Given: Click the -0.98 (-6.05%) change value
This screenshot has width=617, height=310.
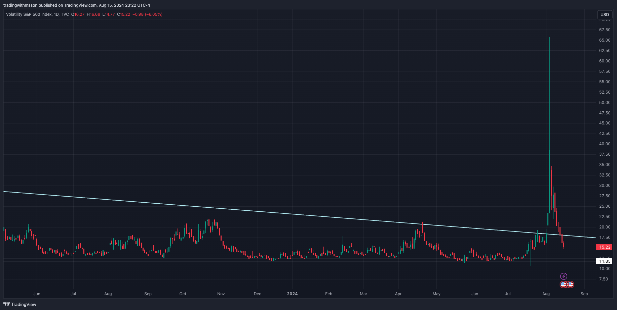Looking at the screenshot, I should [147, 14].
